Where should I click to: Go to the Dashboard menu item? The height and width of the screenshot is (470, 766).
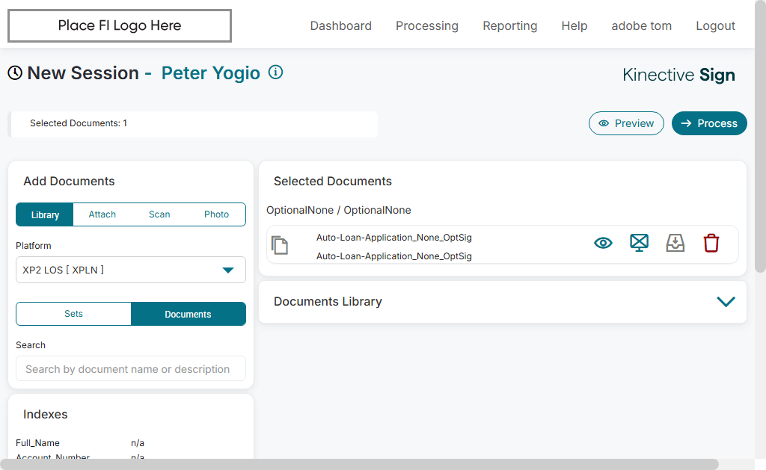(x=340, y=25)
